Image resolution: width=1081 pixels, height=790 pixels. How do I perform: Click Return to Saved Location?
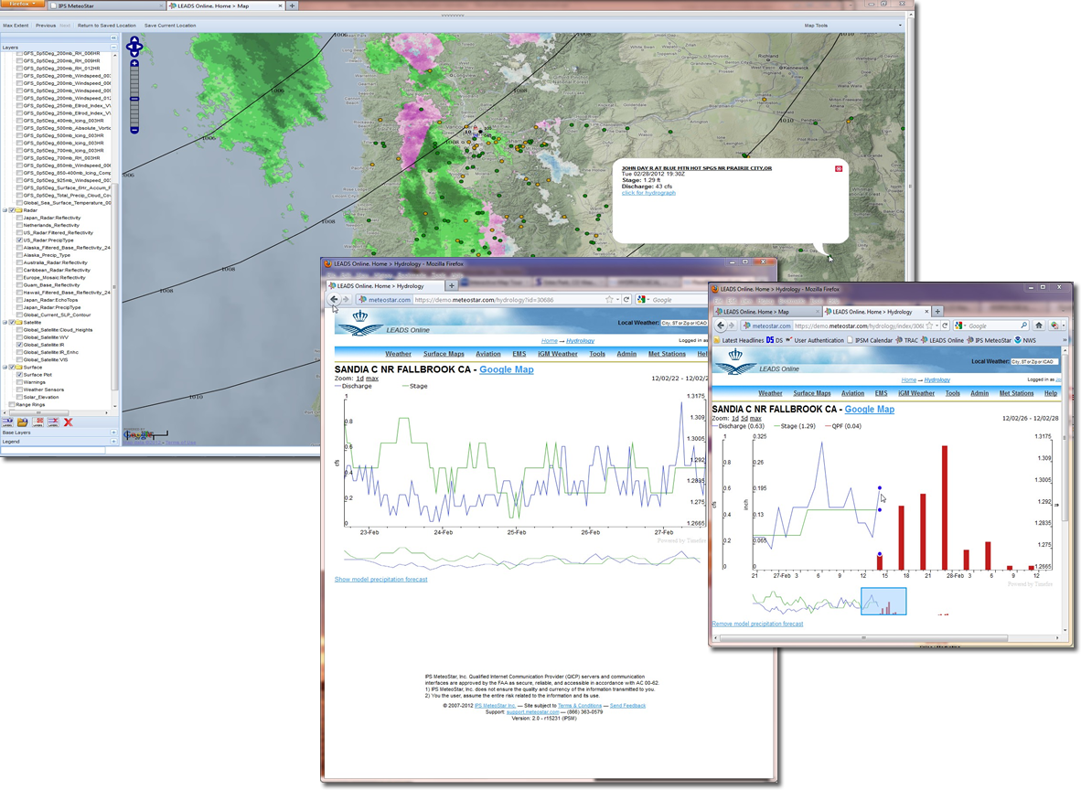(x=107, y=26)
